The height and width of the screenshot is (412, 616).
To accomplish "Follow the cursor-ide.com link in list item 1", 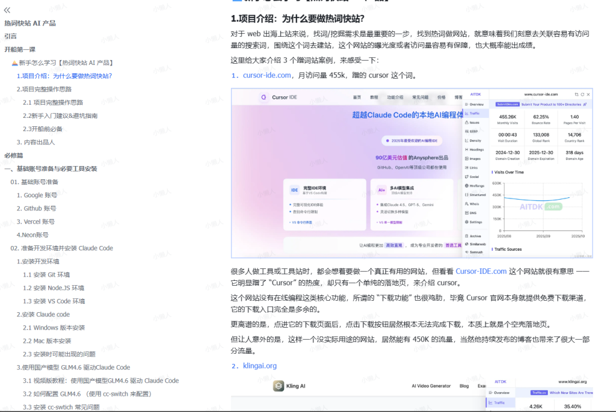I will (266, 75).
